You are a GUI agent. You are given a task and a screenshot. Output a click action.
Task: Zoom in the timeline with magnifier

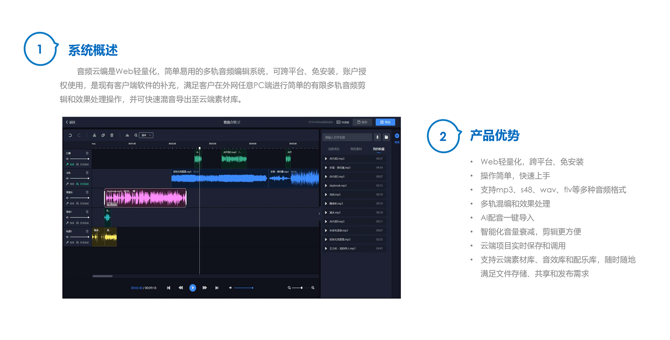pos(313,288)
